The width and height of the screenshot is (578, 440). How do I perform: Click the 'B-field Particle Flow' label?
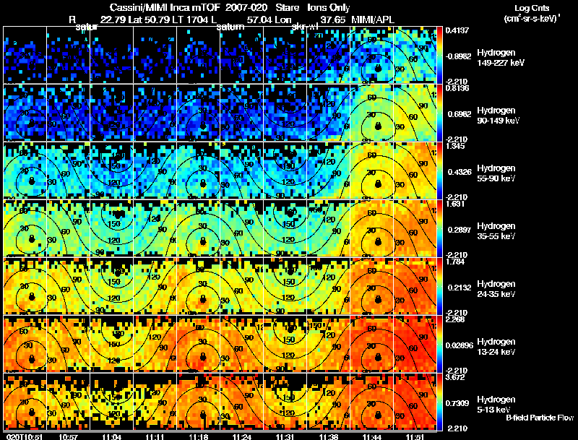tap(540, 418)
